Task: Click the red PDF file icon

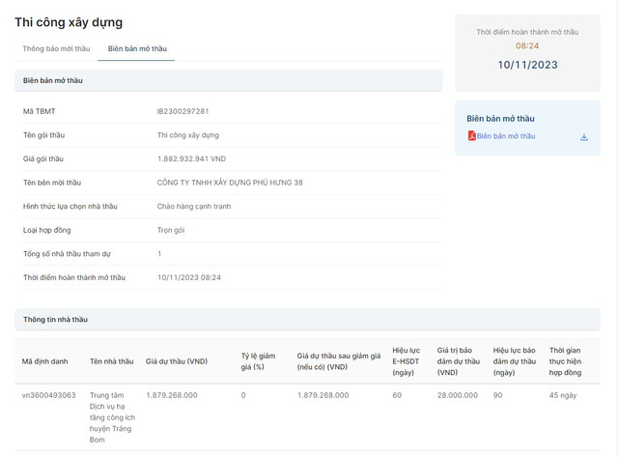Action: pos(471,136)
